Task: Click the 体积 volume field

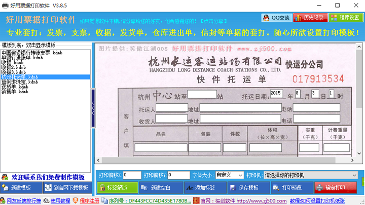Action: point(265,148)
